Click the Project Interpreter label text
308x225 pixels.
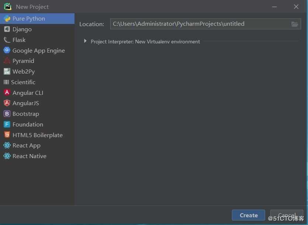tap(145, 42)
